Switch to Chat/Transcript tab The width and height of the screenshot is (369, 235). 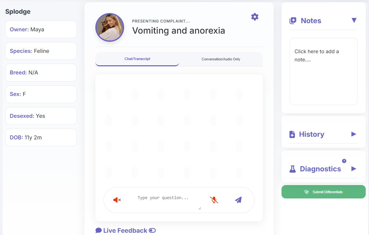(137, 59)
